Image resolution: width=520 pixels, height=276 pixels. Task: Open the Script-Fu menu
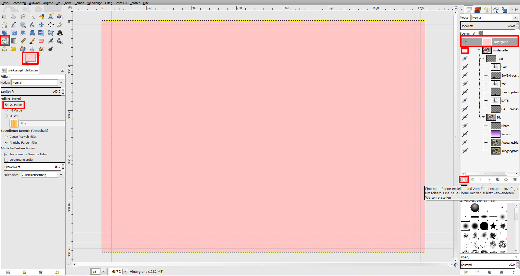[121, 3]
